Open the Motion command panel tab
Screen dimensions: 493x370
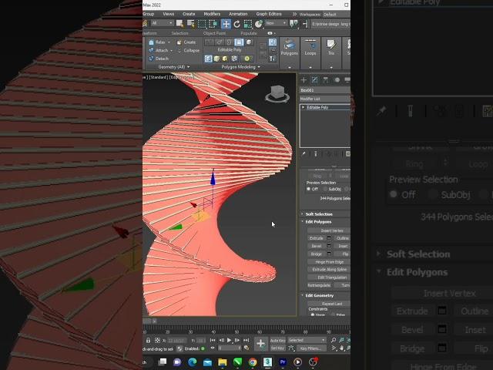[x=337, y=80]
